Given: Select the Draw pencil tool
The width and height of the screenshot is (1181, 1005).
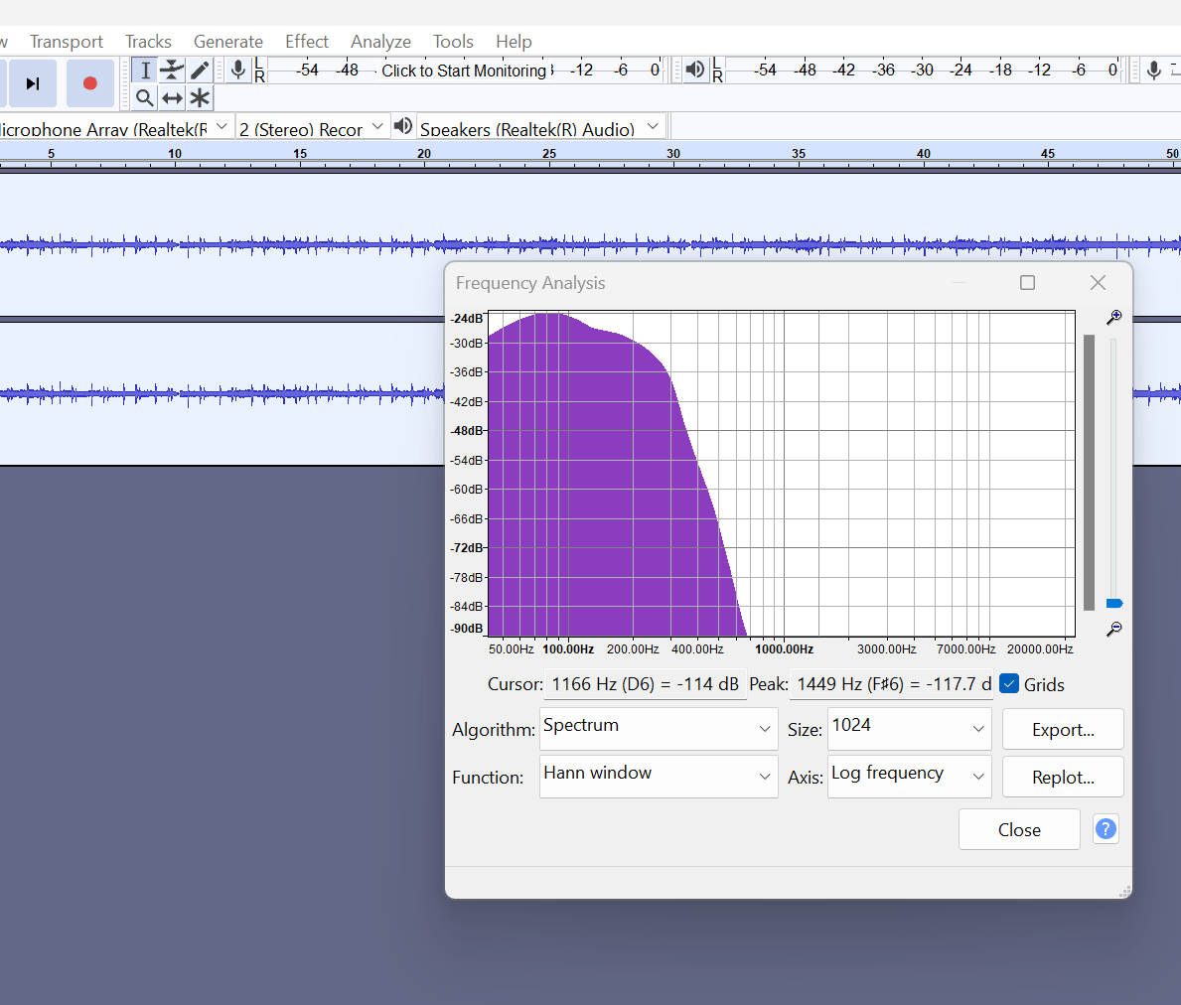Looking at the screenshot, I should tap(200, 70).
